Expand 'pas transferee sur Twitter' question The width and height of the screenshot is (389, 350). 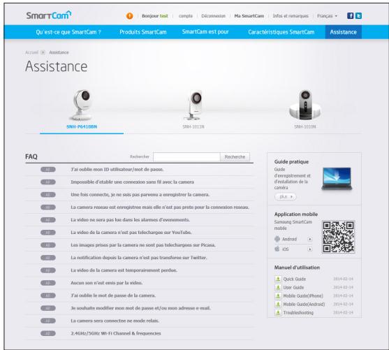coord(139,258)
